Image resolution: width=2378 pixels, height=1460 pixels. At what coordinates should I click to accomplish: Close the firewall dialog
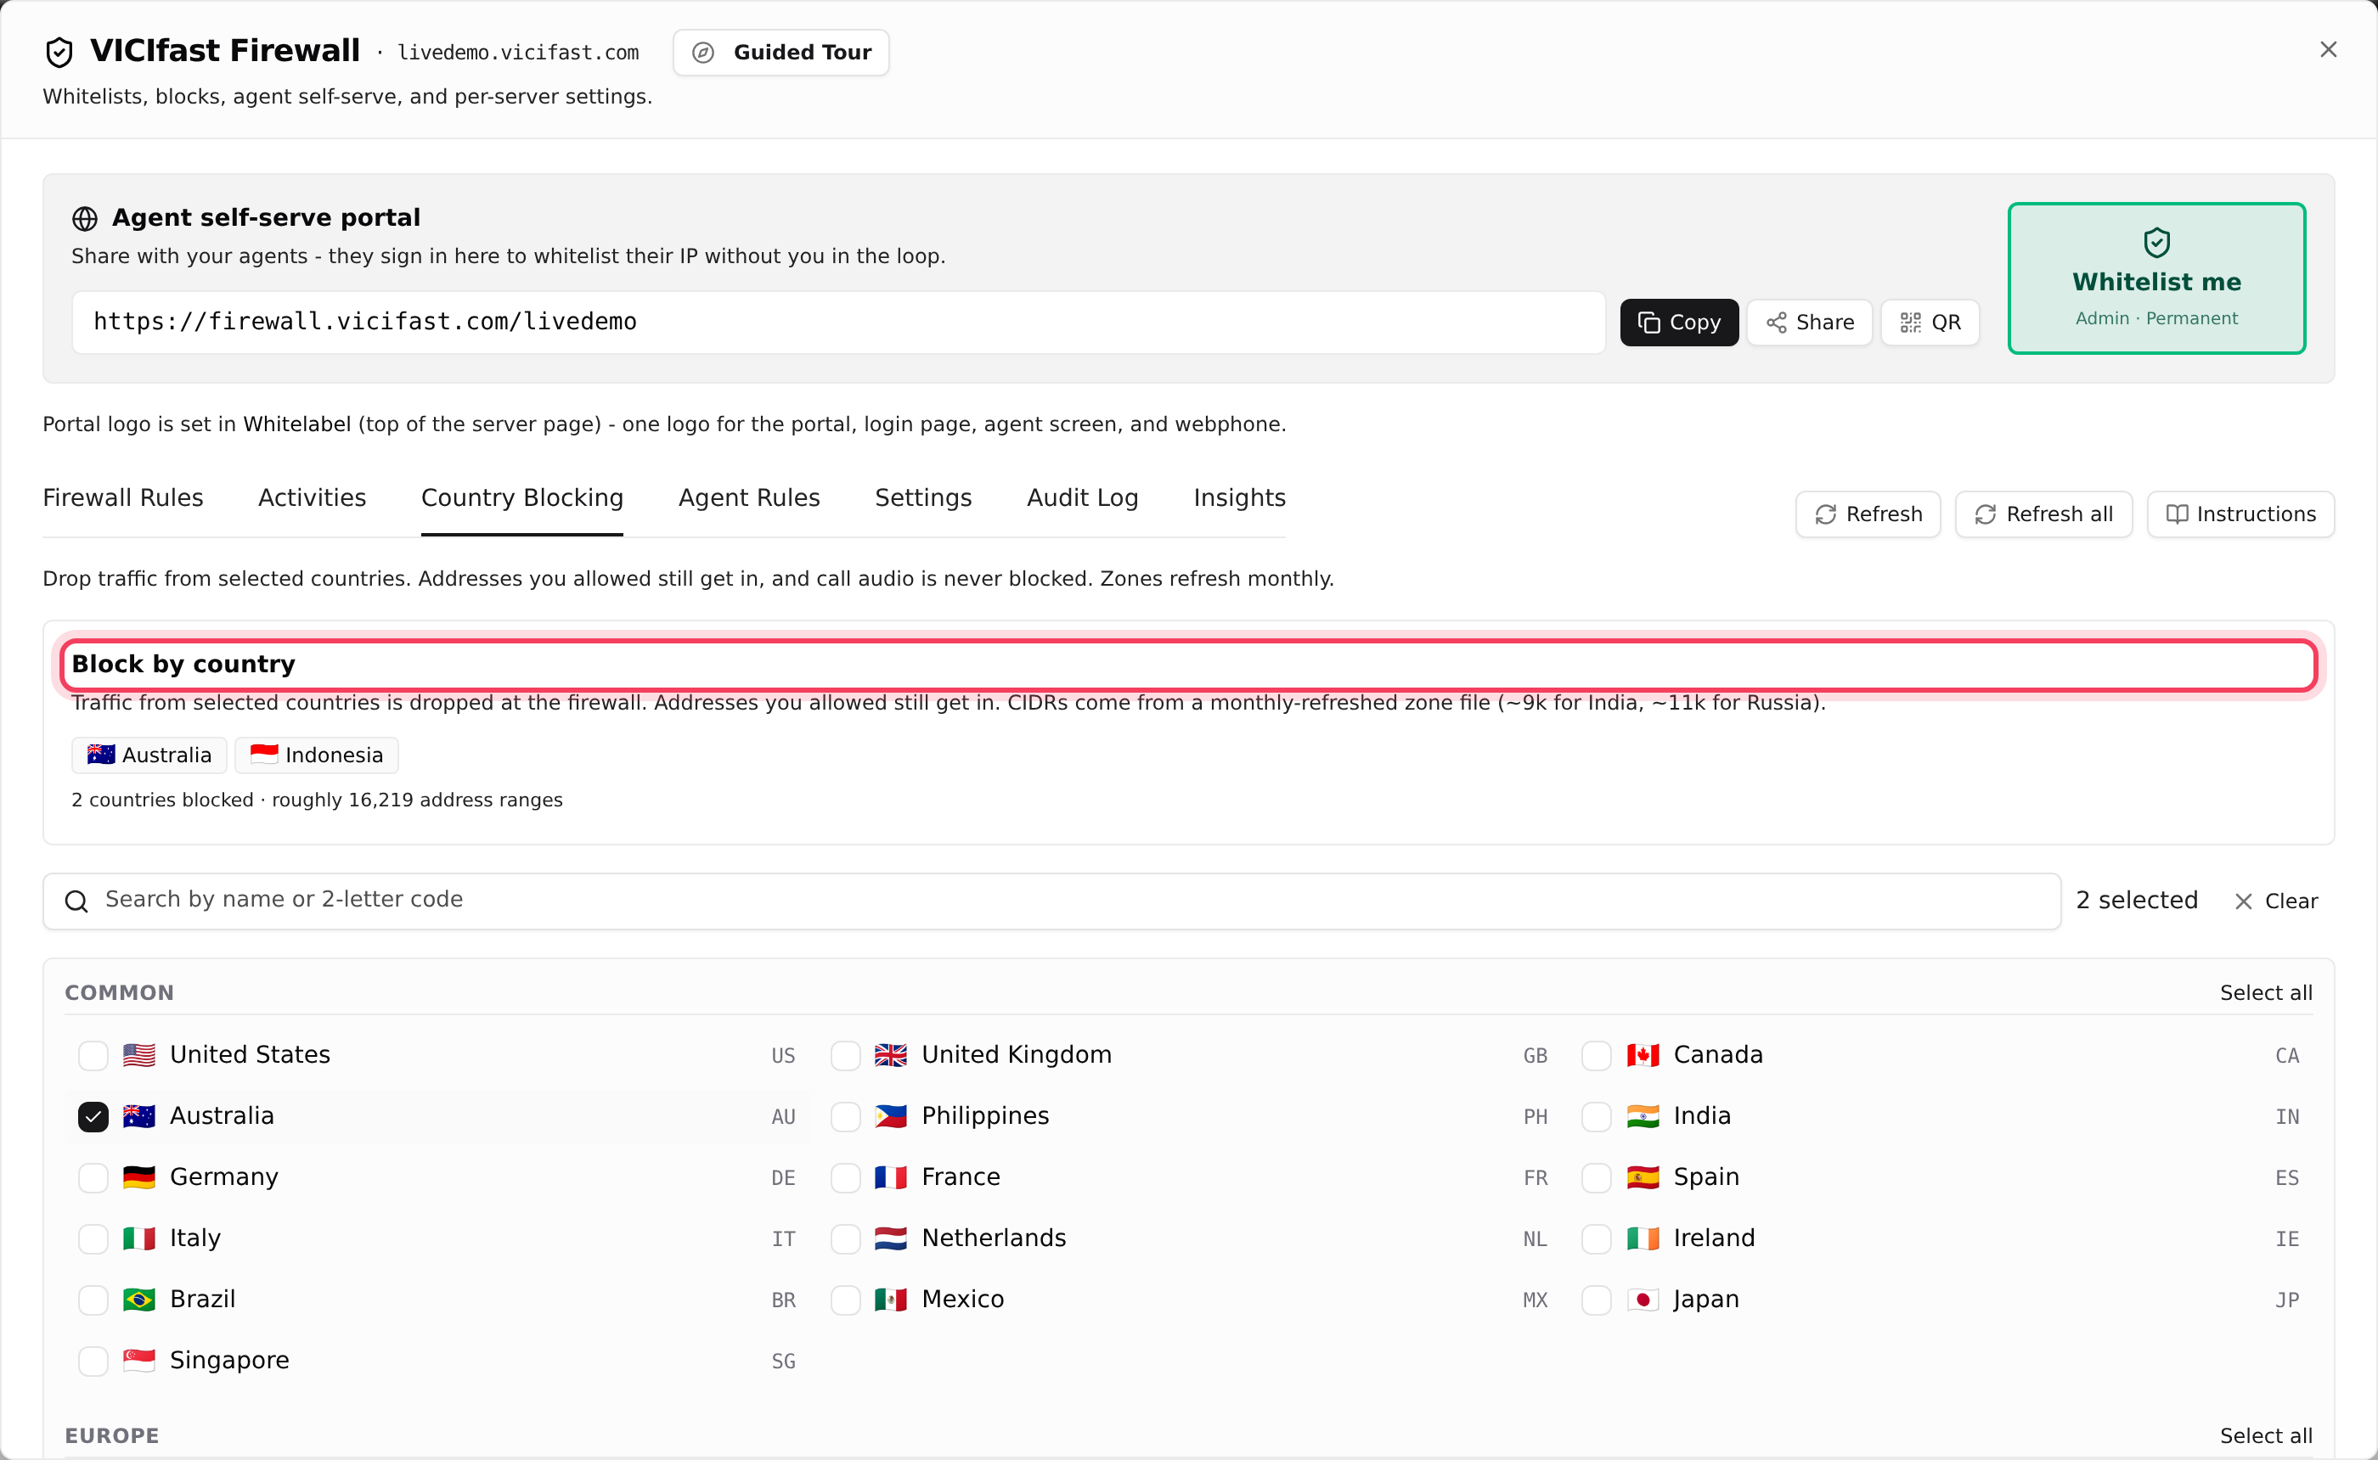point(2328,49)
